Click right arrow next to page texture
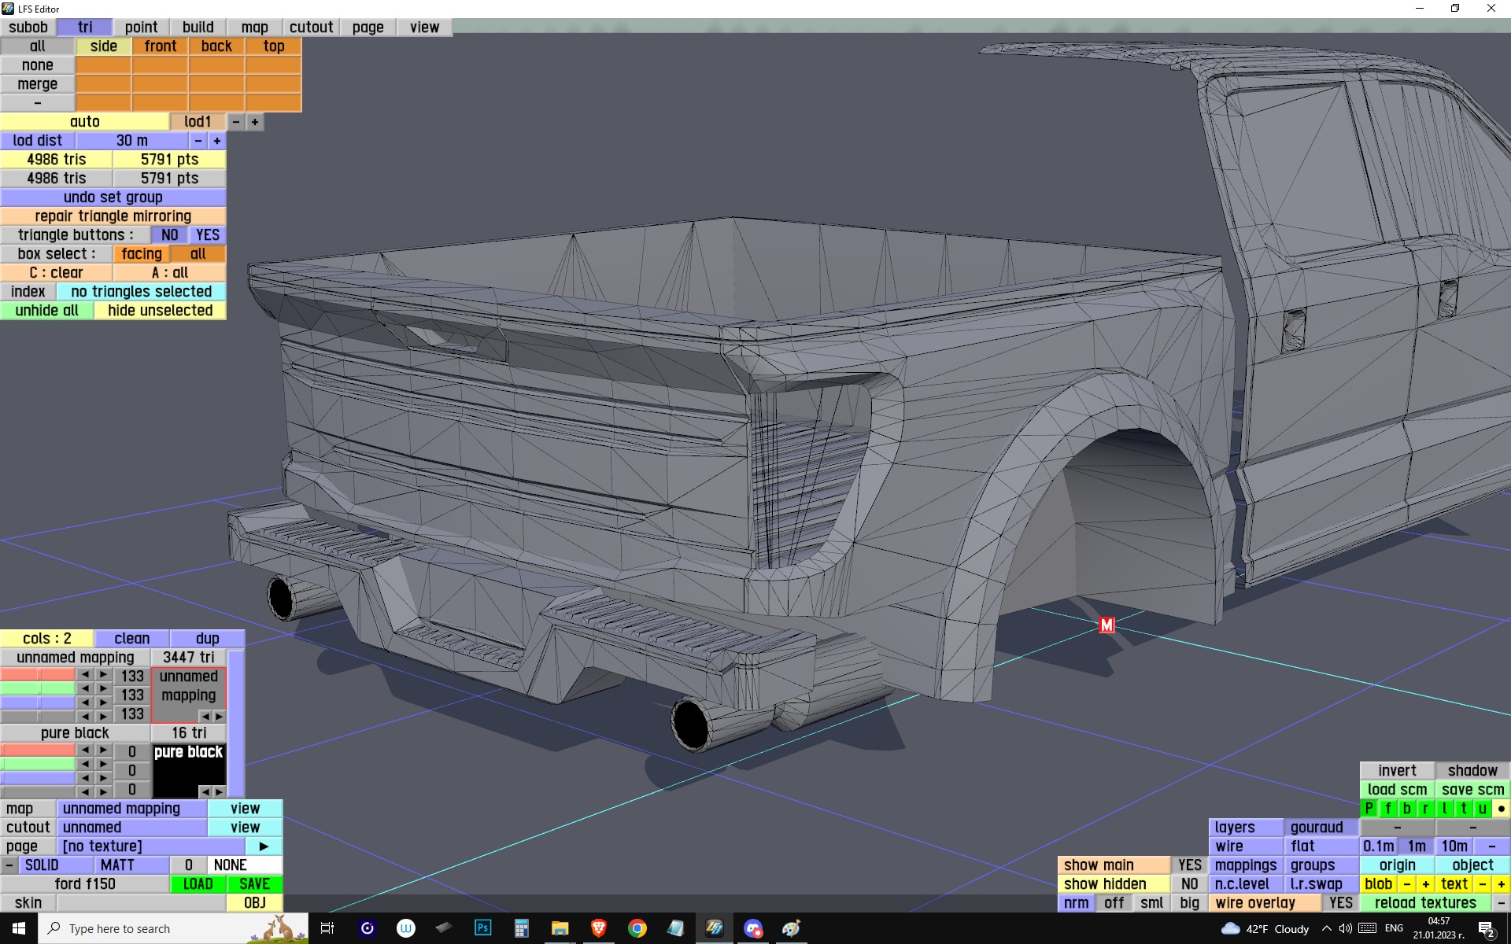The height and width of the screenshot is (944, 1511). pos(264,846)
